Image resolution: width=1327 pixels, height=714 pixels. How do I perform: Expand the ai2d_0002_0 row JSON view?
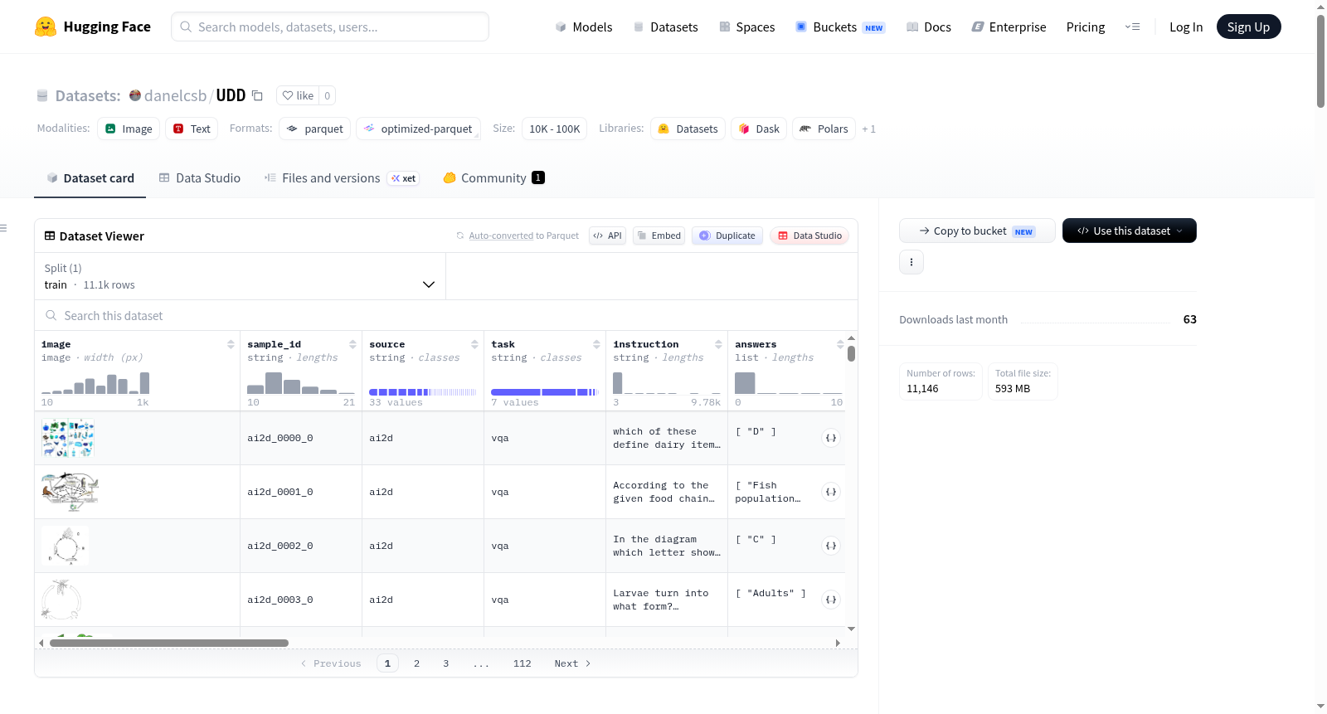(x=831, y=546)
